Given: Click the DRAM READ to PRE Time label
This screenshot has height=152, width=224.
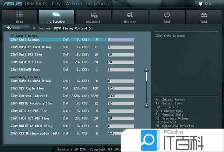Looking at the screenshot, I should click(29, 111).
